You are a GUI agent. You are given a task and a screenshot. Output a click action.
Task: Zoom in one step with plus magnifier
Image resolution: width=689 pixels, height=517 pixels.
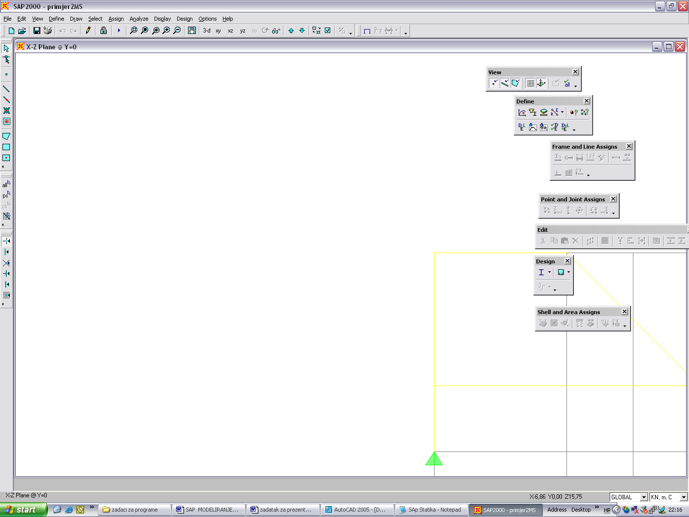(166, 31)
